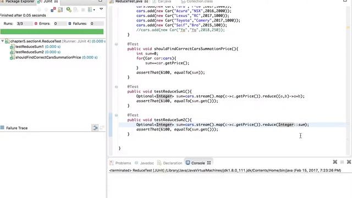Click the Errors red icon
The height and width of the screenshot is (198, 352).
pyautogui.click(x=36, y=24)
